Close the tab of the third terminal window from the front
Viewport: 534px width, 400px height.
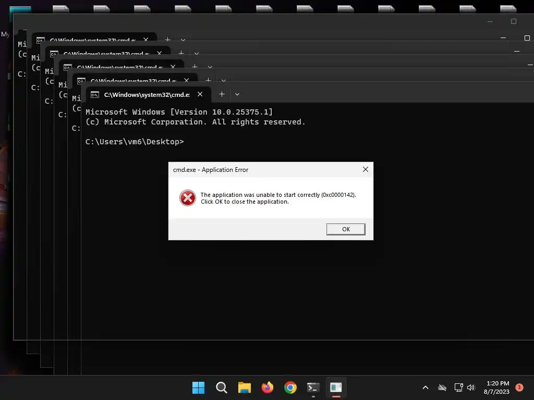(x=173, y=67)
